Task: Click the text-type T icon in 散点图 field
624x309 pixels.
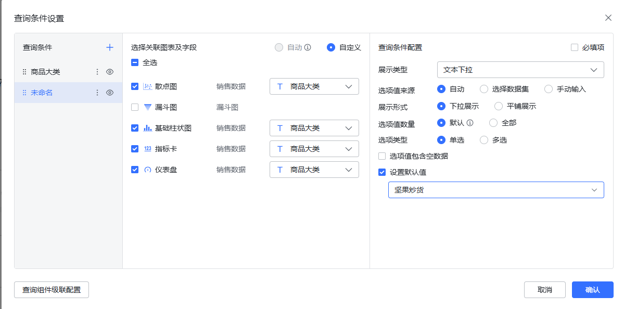Action: point(280,86)
